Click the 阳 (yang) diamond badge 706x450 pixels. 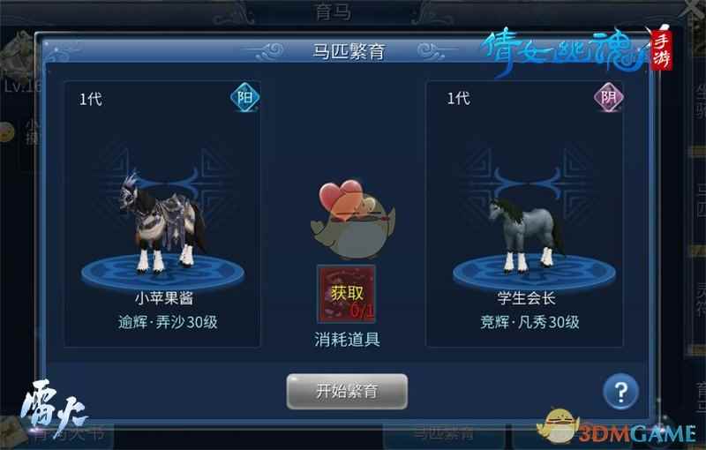tap(245, 97)
